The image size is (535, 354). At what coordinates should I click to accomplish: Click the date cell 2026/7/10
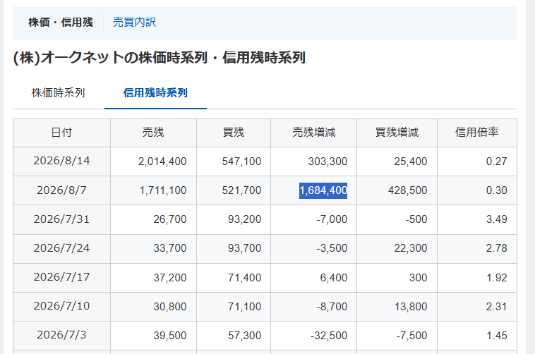(x=61, y=306)
